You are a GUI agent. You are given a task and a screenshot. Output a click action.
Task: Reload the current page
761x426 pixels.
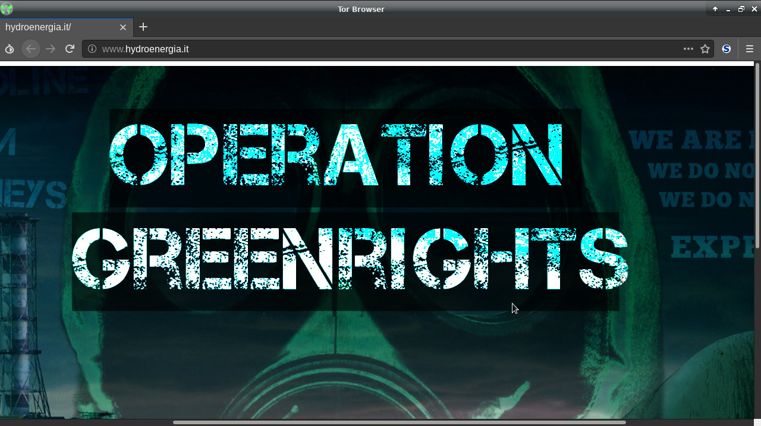point(70,49)
